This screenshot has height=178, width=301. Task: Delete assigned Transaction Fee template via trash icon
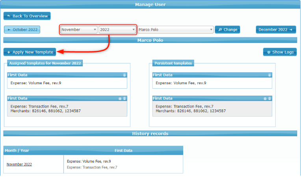pos(124,98)
